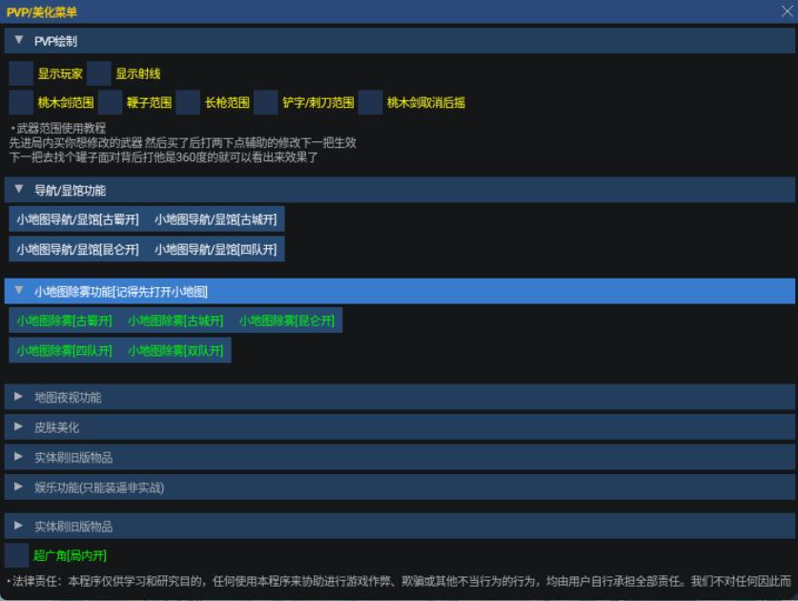
Task: Expand the 娱乐功能(只能装逼非实战) section
Action: pyautogui.click(x=18, y=487)
